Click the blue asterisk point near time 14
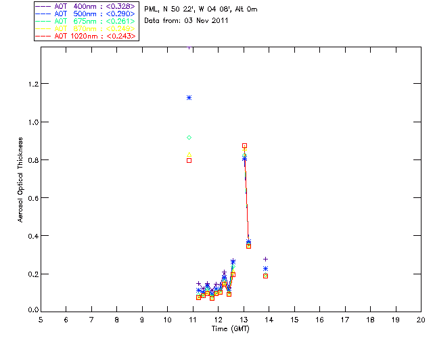Screen dimensions: 433x346 pyautogui.click(x=266, y=269)
